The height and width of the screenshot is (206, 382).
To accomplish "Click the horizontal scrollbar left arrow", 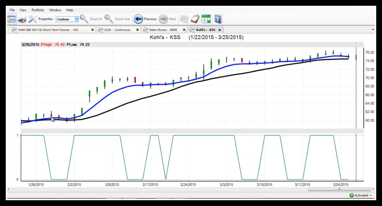I will [x=8, y=189].
